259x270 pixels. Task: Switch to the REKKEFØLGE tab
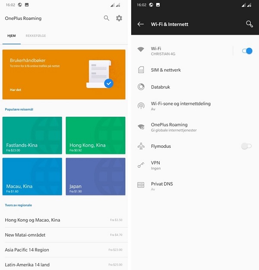point(36,36)
